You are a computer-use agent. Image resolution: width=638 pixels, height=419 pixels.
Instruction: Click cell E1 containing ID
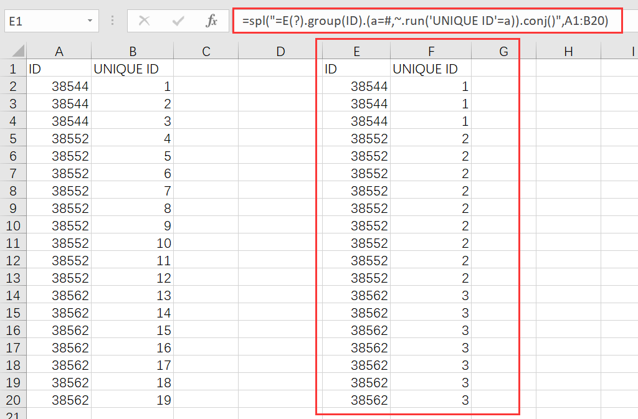pos(356,69)
